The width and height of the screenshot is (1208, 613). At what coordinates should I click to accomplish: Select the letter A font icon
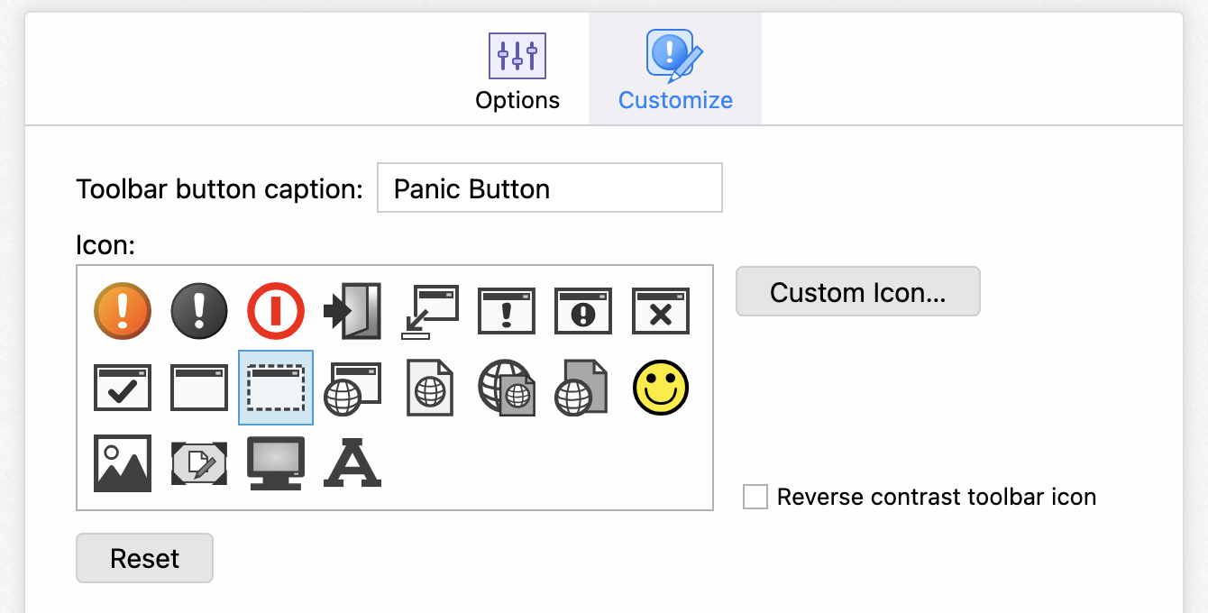352,463
